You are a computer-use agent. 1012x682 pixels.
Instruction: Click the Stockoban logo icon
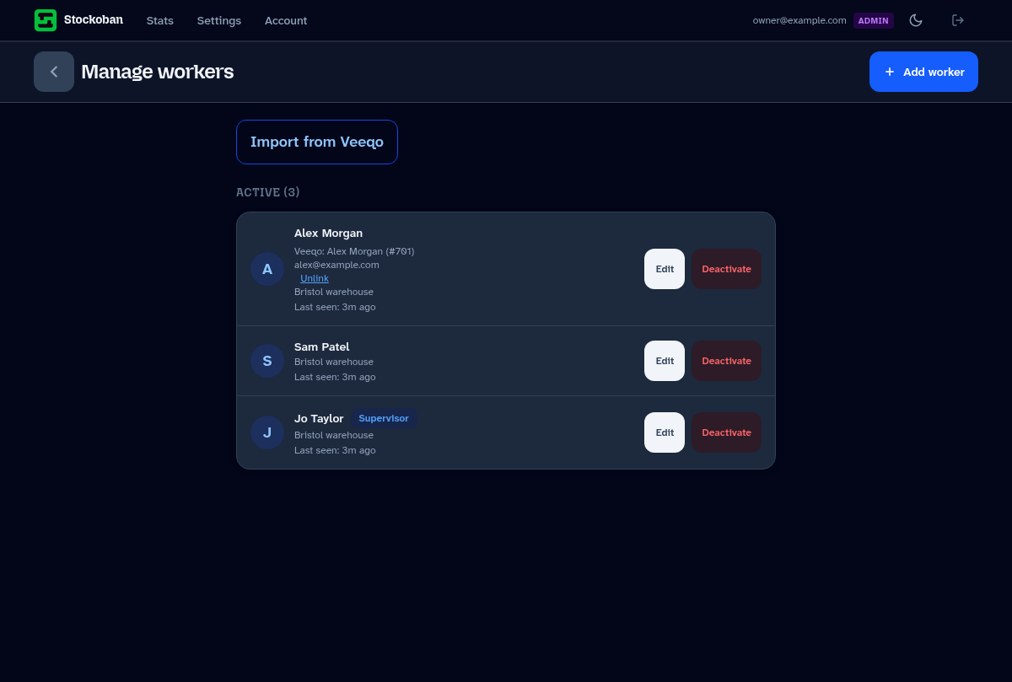46,20
